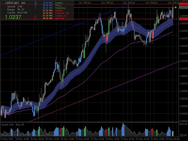Select the 15 May 22:00 time label
The image size is (188, 141).
52,139
